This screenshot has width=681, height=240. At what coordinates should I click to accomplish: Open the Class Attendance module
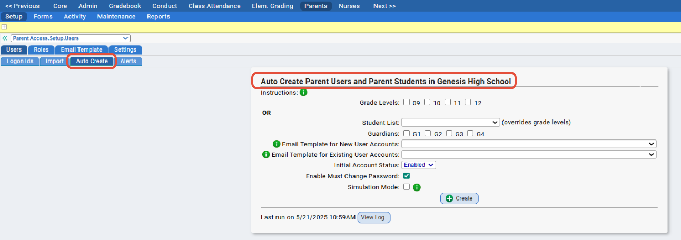214,6
